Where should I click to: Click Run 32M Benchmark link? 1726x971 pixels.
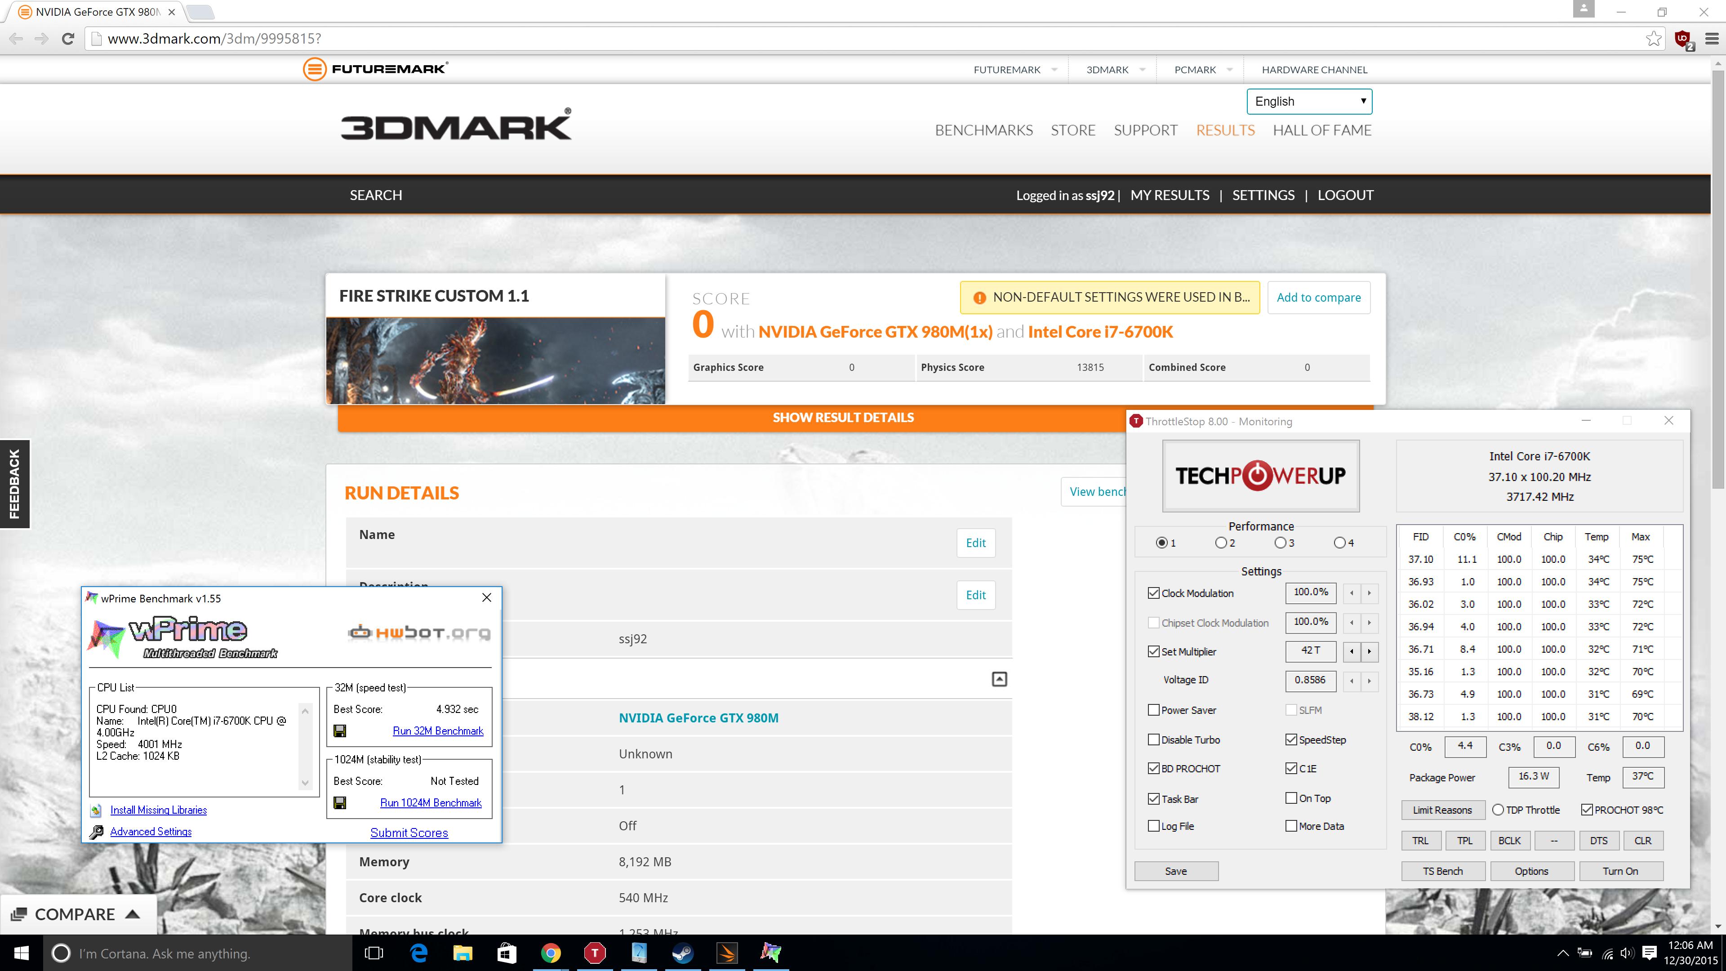437,731
